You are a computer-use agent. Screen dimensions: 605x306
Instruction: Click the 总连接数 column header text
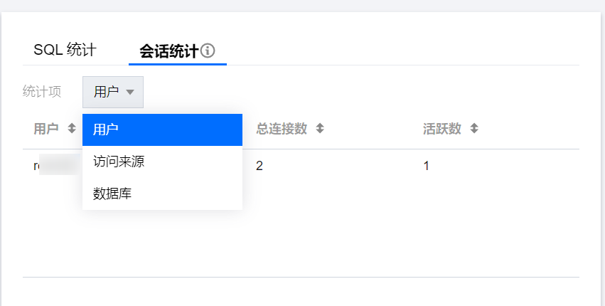point(282,129)
